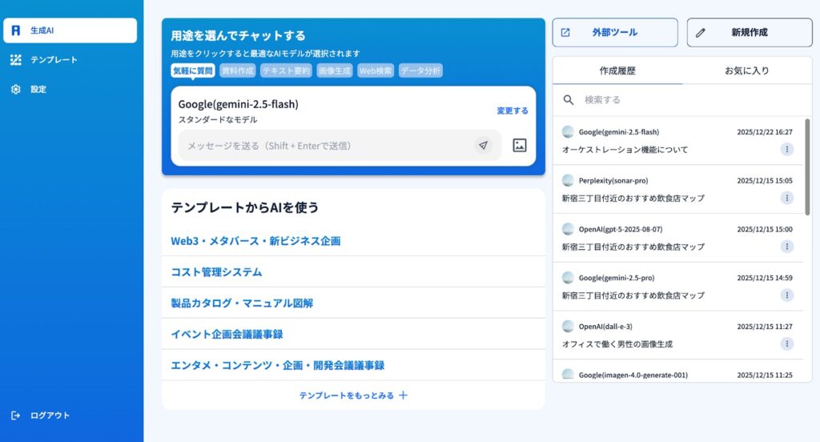The width and height of the screenshot is (820, 442).
Task: Open the コスト管理システム template link
Action: tap(216, 272)
